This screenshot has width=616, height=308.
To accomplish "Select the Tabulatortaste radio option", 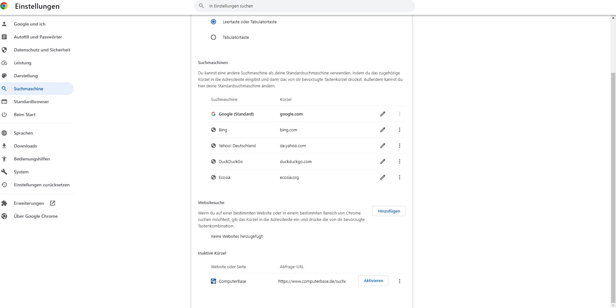I will tap(213, 37).
